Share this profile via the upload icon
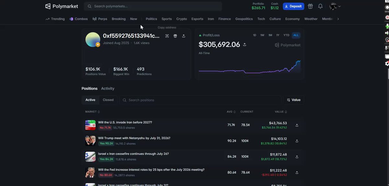 click(x=183, y=36)
